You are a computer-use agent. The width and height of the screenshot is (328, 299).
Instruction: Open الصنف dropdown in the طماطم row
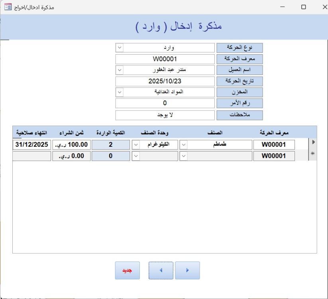(183, 145)
